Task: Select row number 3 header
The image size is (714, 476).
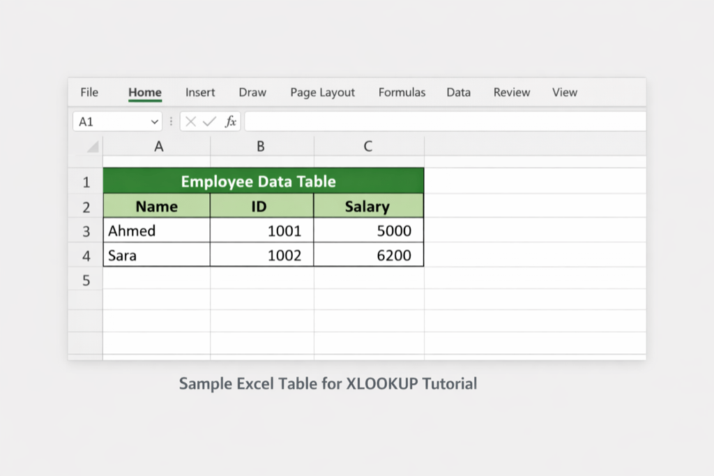Action: pyautogui.click(x=85, y=230)
